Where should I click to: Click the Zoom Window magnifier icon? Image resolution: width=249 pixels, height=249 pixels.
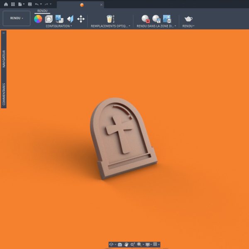coord(139,244)
